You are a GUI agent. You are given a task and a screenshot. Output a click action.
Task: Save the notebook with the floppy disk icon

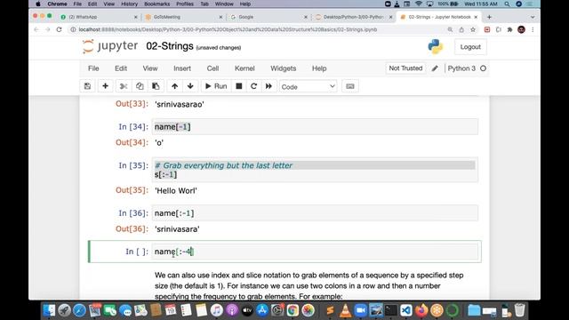tap(87, 86)
